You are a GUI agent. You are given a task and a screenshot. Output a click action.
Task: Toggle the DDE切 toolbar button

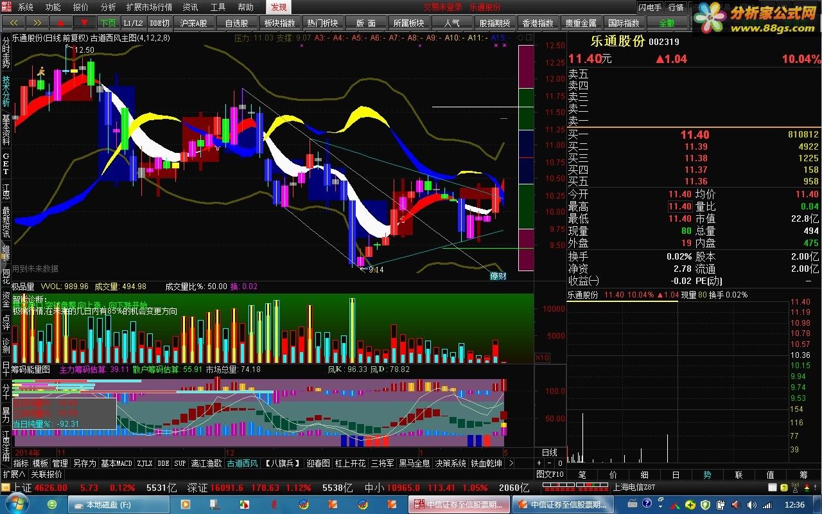click(x=160, y=22)
